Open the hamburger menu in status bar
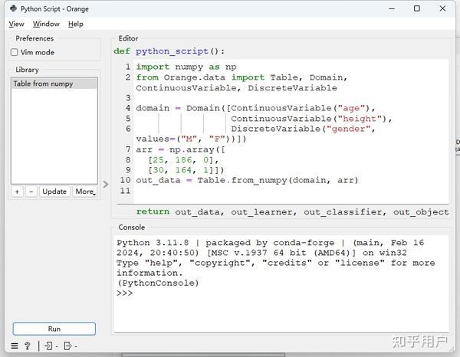Viewport: 460px width, 357px height. click(15, 346)
